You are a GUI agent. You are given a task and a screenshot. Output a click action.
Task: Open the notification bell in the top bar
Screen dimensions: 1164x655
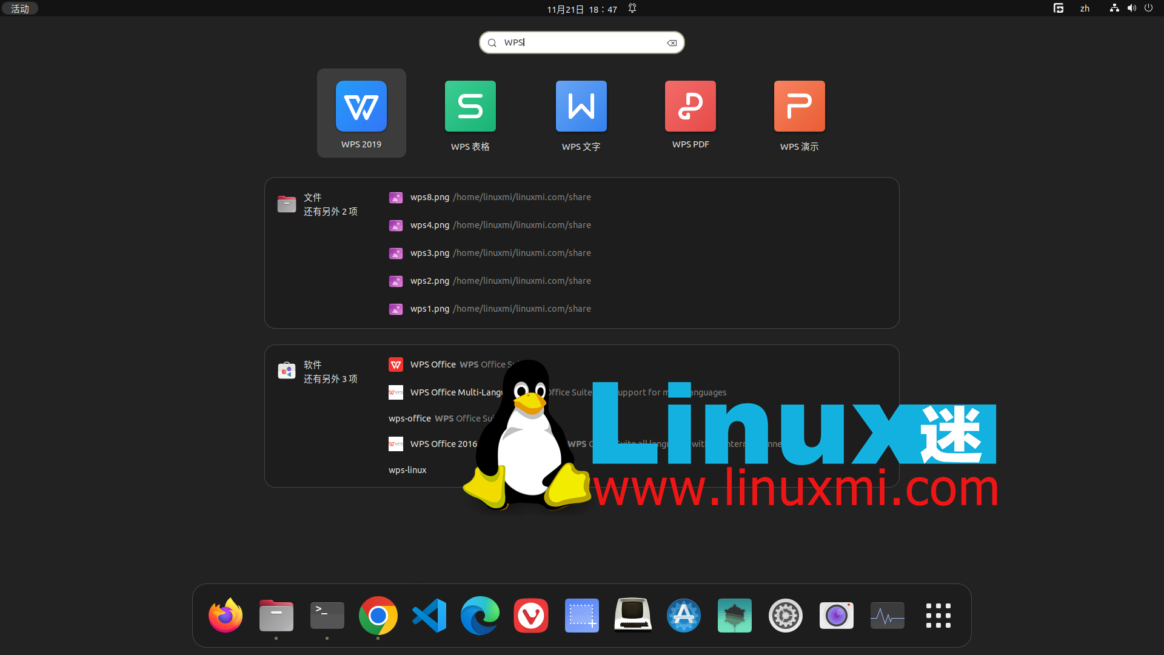pos(632,8)
